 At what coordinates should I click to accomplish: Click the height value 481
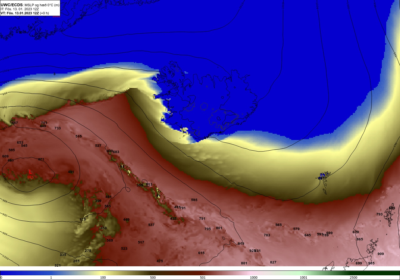pos(108,197)
